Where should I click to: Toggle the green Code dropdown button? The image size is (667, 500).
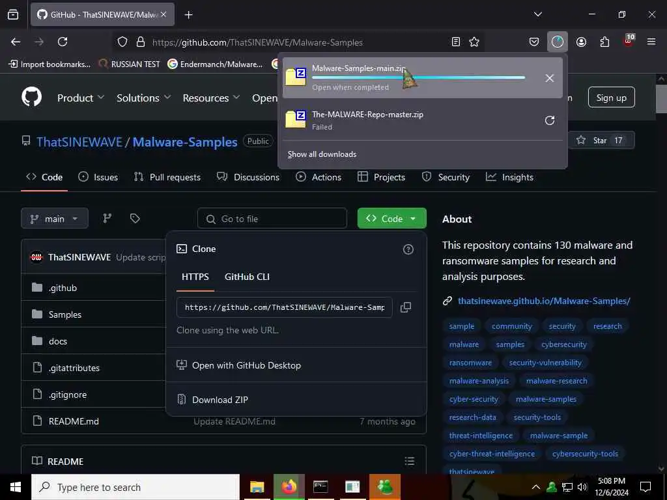click(391, 218)
